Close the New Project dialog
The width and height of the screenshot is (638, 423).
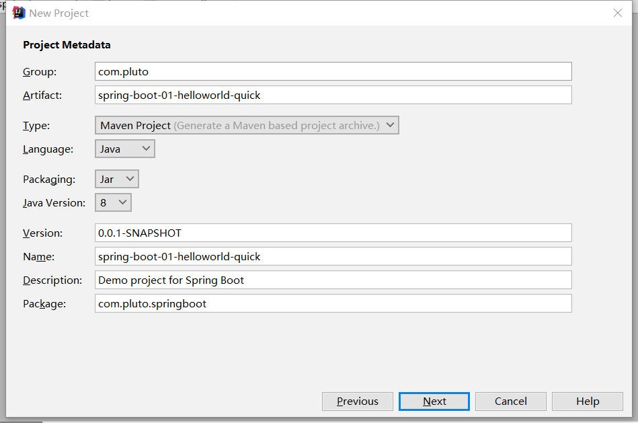point(618,13)
